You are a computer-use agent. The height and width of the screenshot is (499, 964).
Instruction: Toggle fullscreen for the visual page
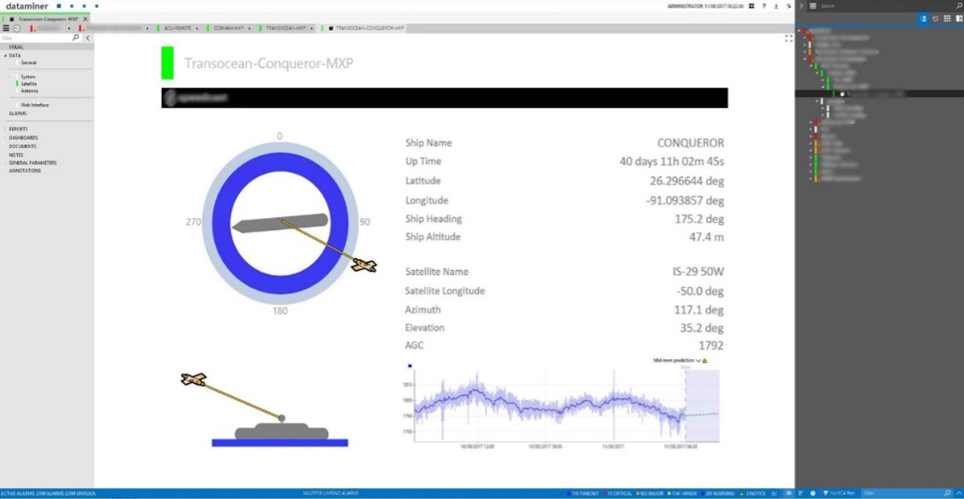789,38
